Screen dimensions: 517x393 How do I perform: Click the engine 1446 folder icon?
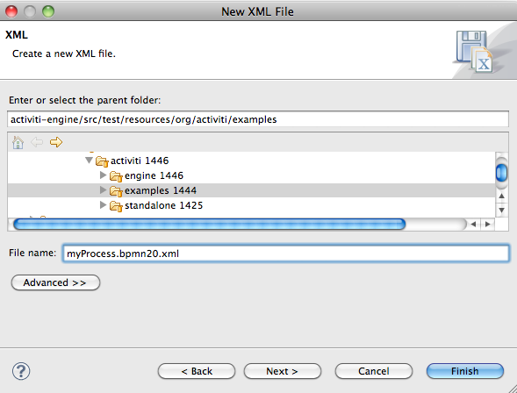(x=116, y=176)
